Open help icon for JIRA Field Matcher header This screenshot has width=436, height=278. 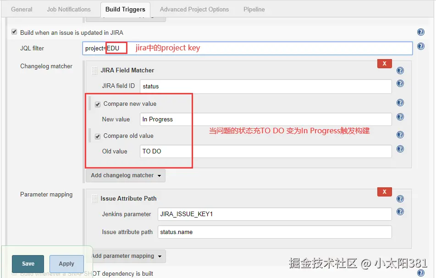click(400, 71)
